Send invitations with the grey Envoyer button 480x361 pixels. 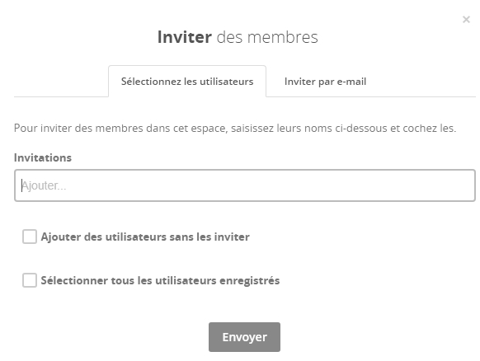click(x=244, y=337)
